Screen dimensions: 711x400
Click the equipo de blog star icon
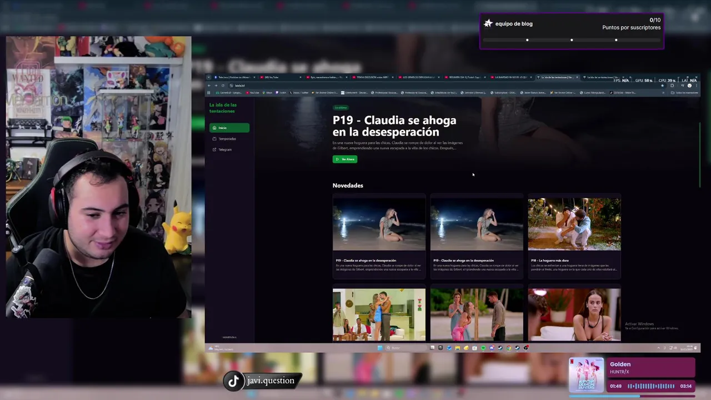pyautogui.click(x=488, y=23)
